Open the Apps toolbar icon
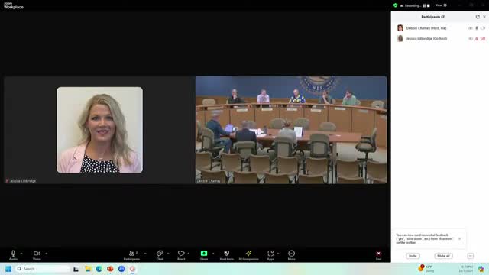489x275 pixels. coord(270,255)
